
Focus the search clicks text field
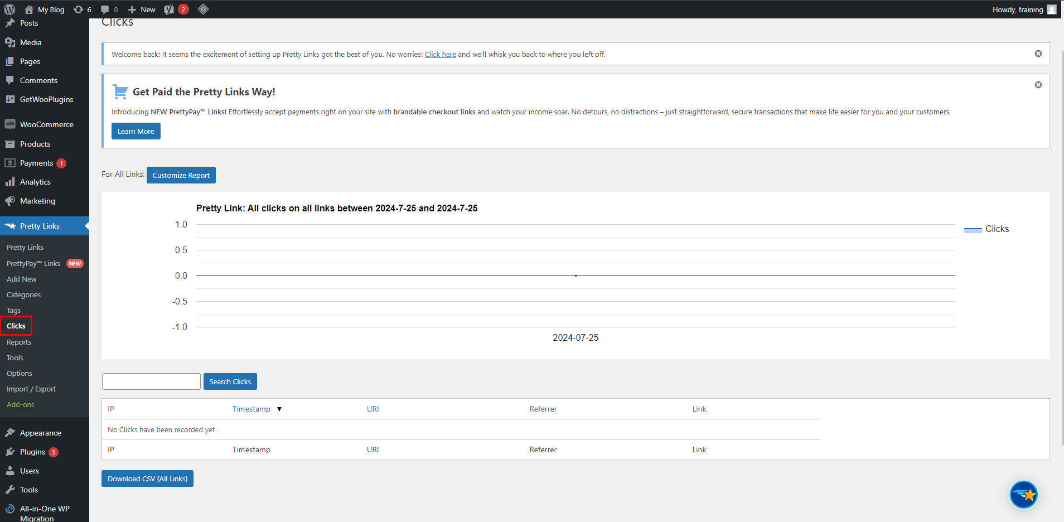[x=151, y=381]
